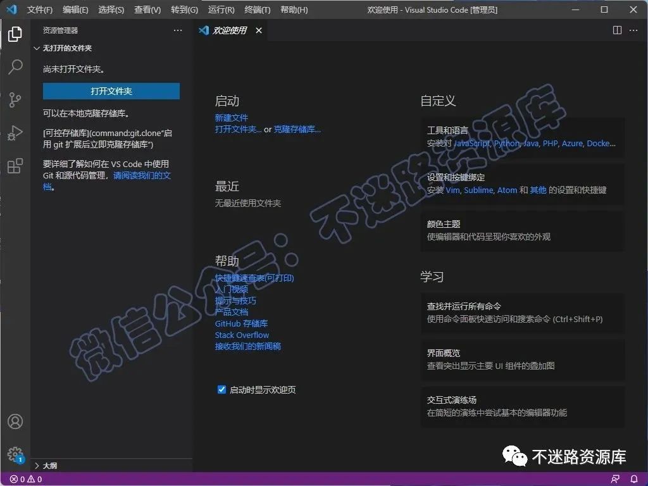This screenshot has width=648, height=486.
Task: Open the 资源管理器 more actions ellipsis
Action: pos(178,30)
